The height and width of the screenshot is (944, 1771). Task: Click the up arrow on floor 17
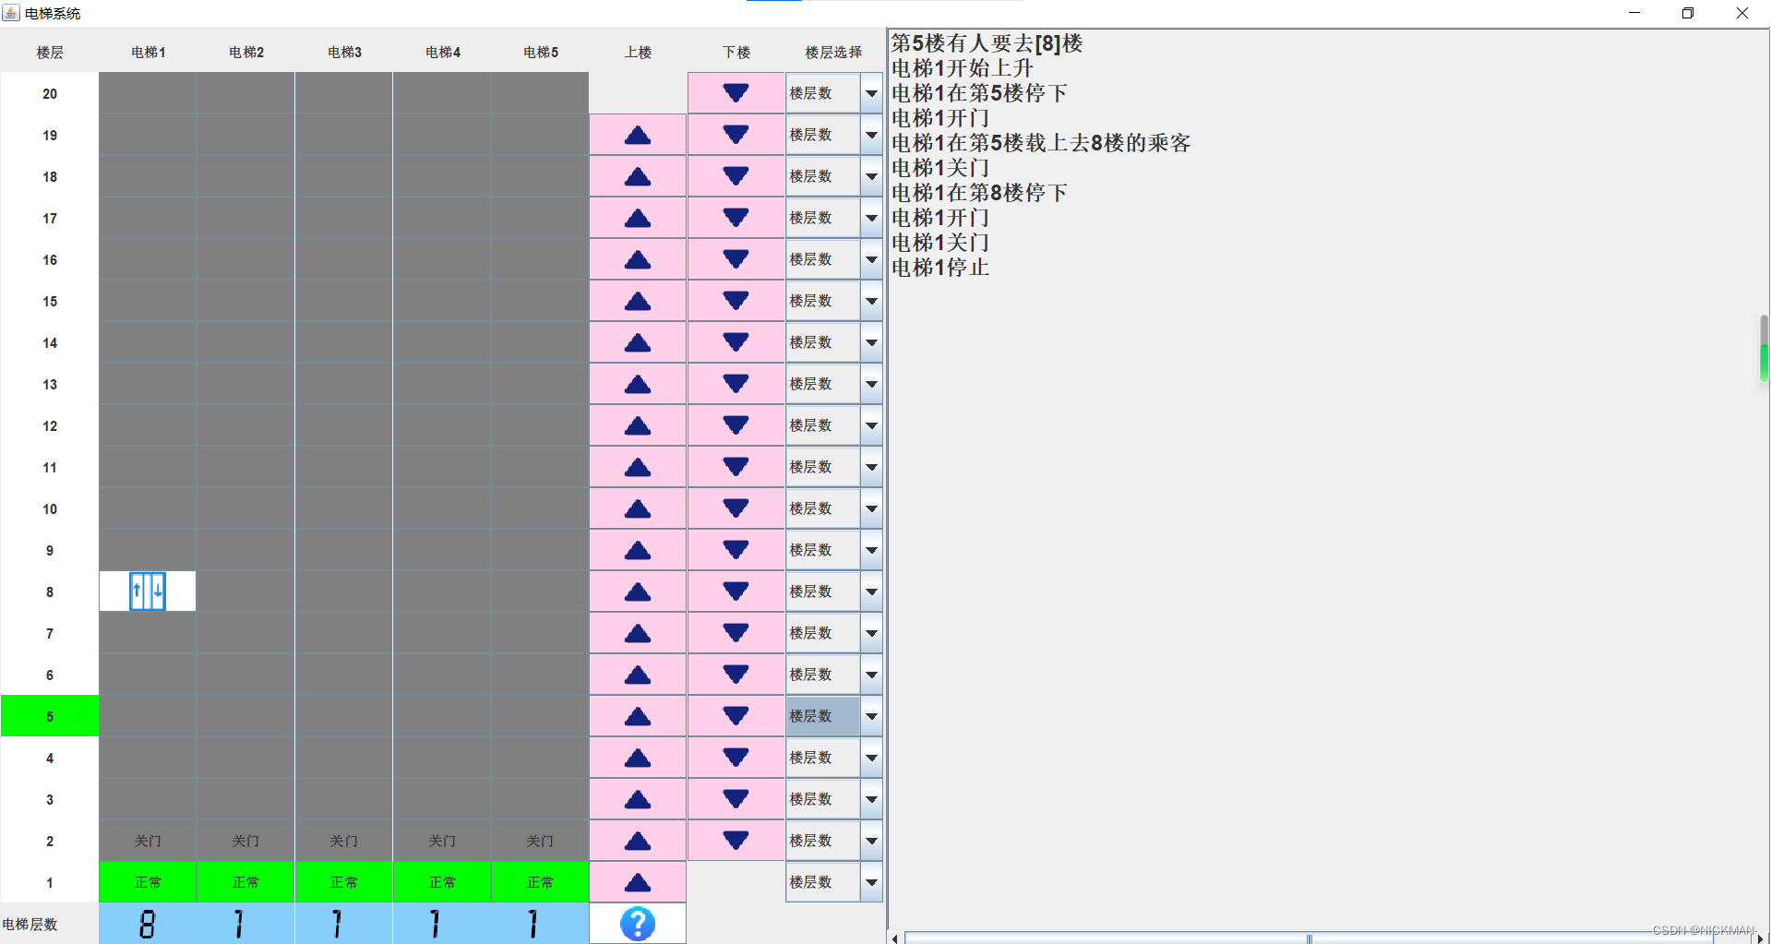(638, 218)
